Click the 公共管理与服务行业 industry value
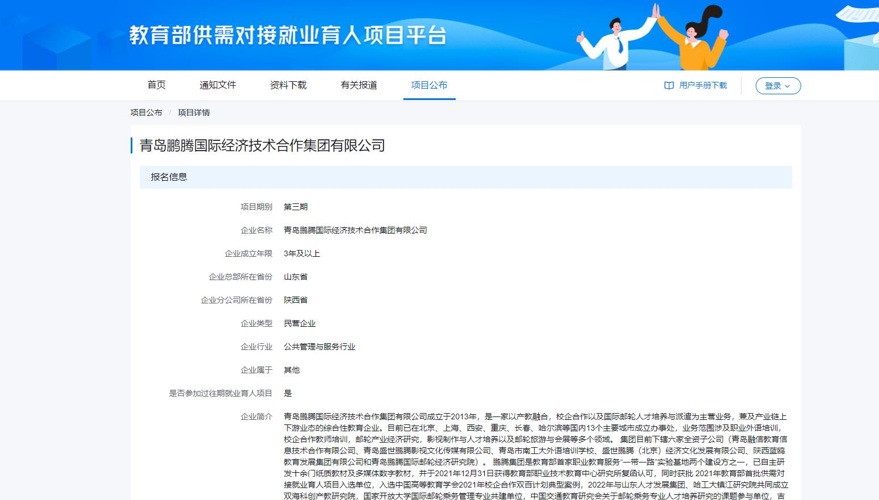 [319, 347]
